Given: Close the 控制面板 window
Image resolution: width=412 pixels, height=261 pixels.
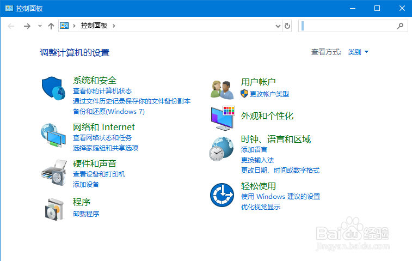Looking at the screenshot, I should coord(402,8).
